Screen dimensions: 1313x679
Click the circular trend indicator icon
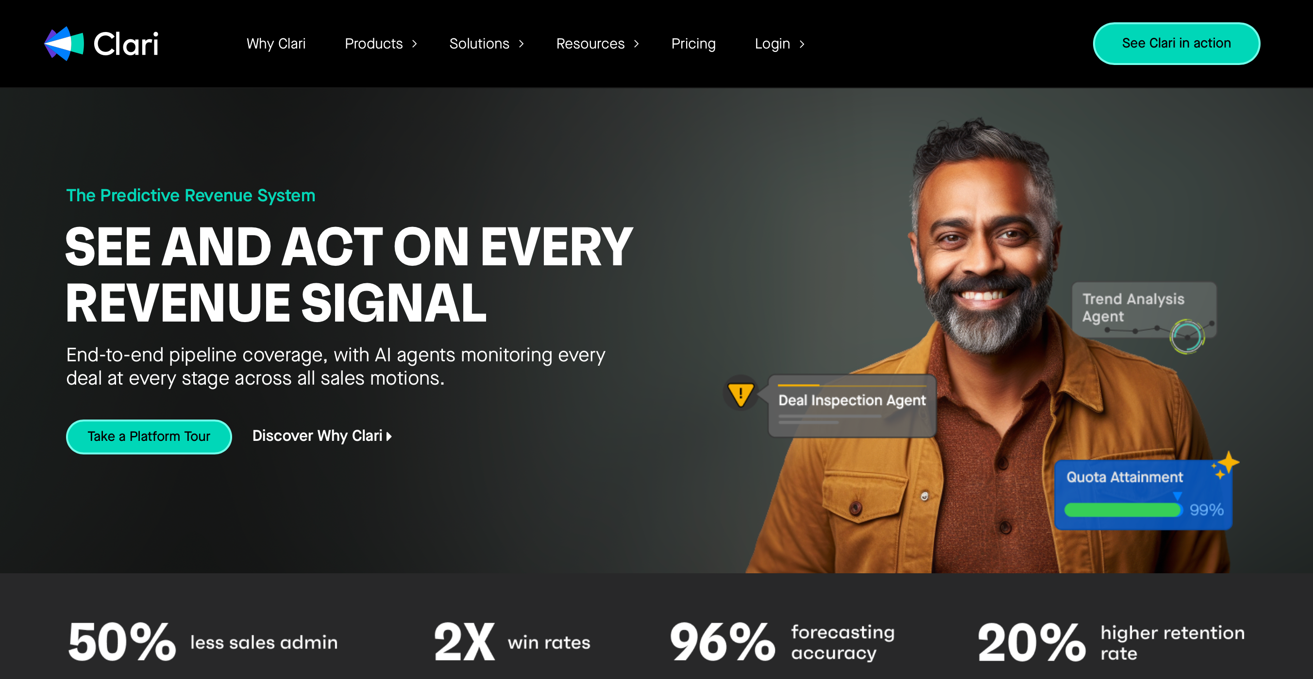tap(1187, 337)
